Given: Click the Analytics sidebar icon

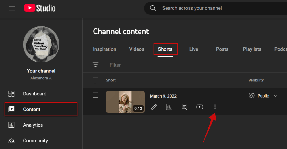Looking at the screenshot, I should 11,125.
